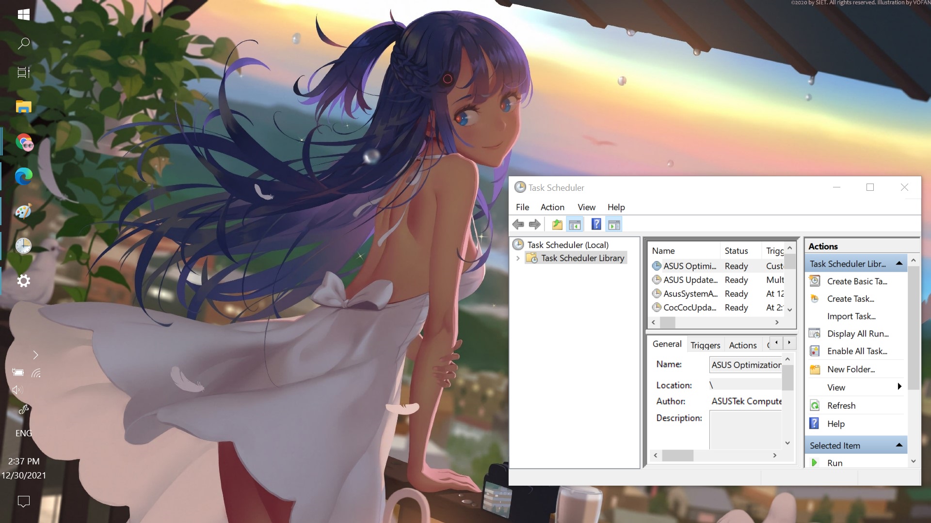Toggle the Show/Hide Action Pane toolbar icon
The width and height of the screenshot is (931, 523).
[614, 225]
